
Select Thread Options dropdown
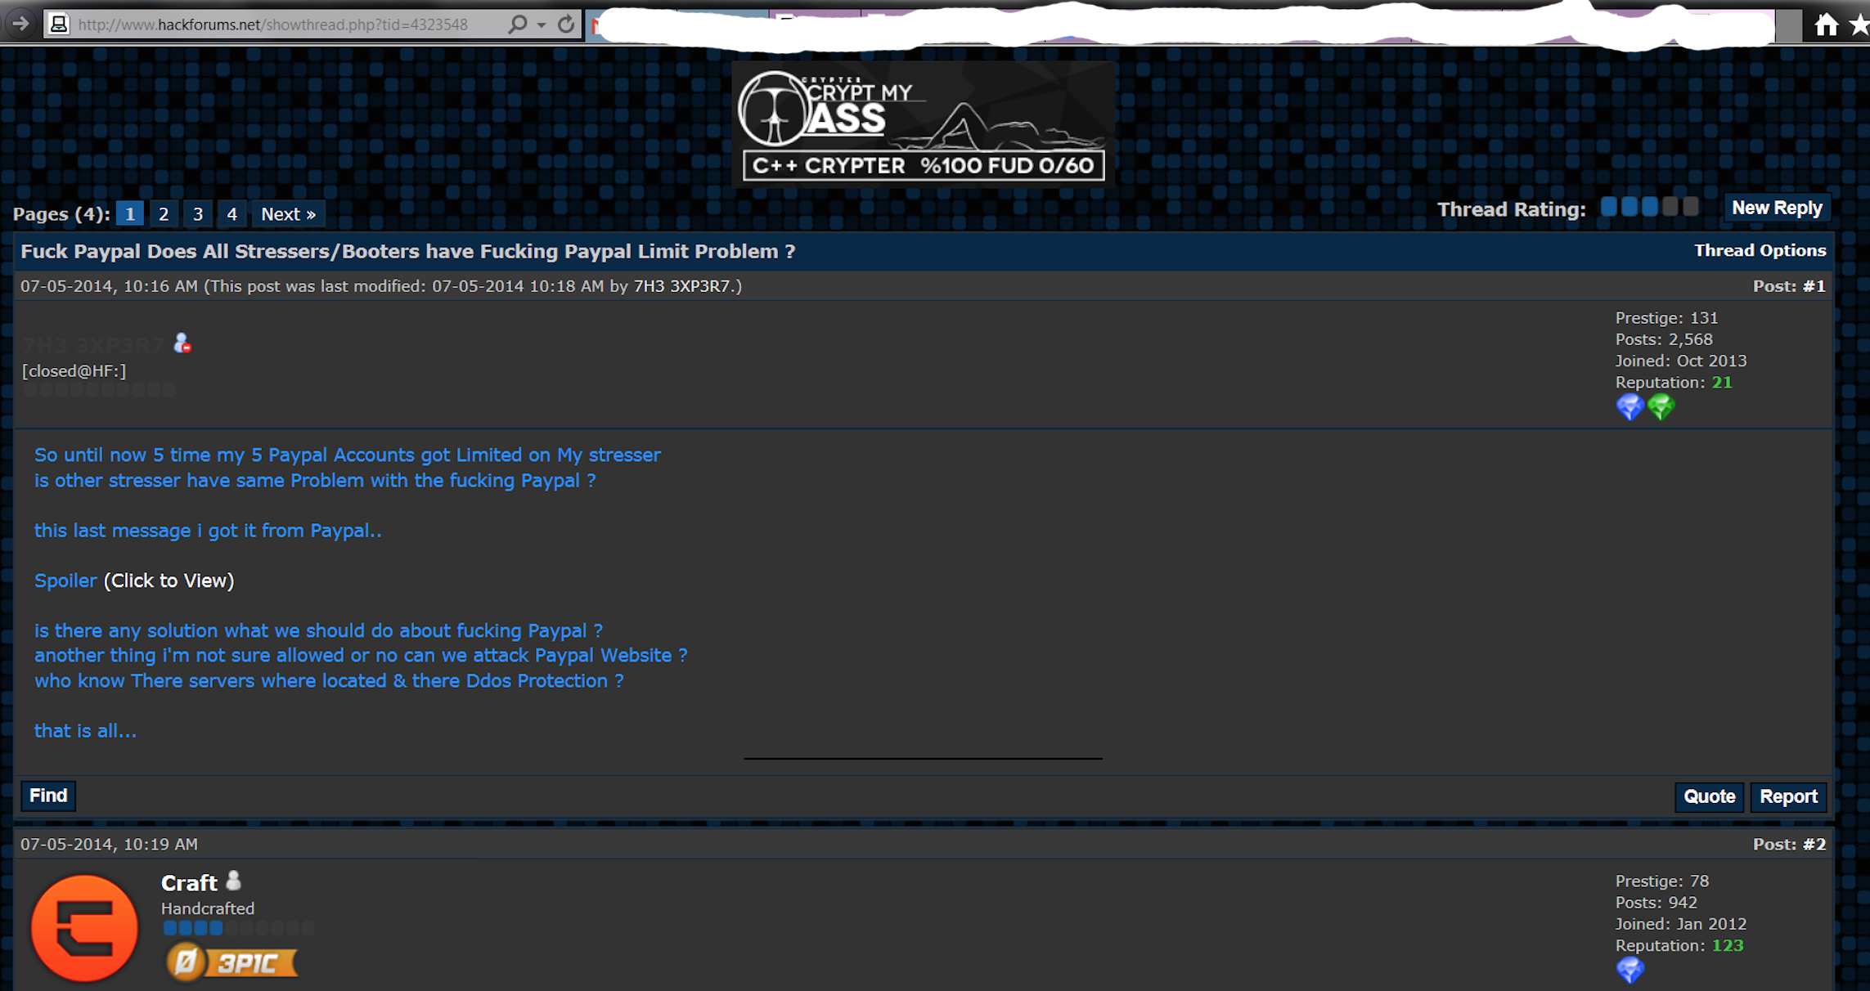click(x=1760, y=252)
